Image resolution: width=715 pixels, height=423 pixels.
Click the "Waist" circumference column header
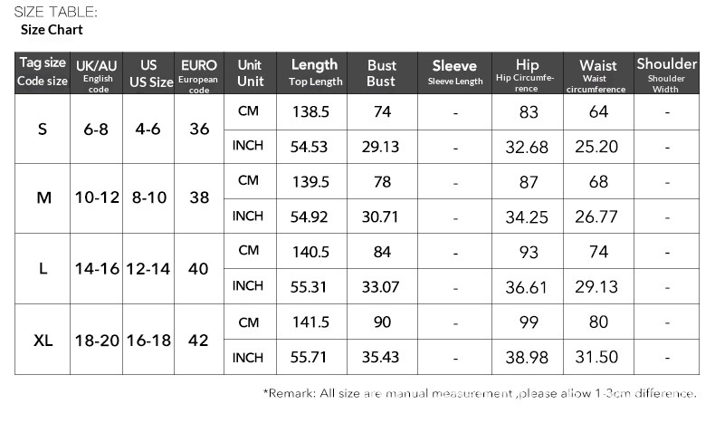tap(598, 73)
